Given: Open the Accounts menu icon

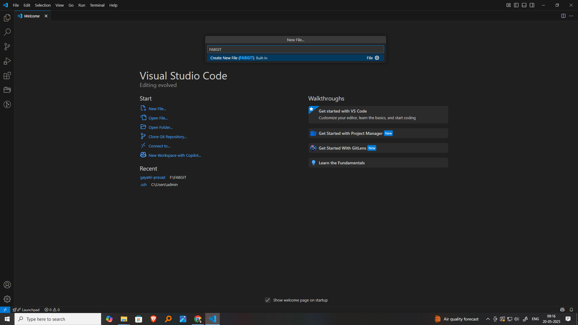Looking at the screenshot, I should (x=7, y=285).
